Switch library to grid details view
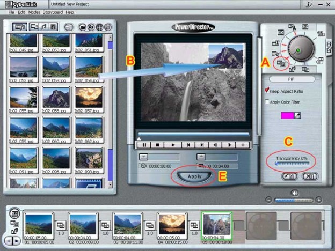This screenshot has height=251, width=335. (108, 27)
